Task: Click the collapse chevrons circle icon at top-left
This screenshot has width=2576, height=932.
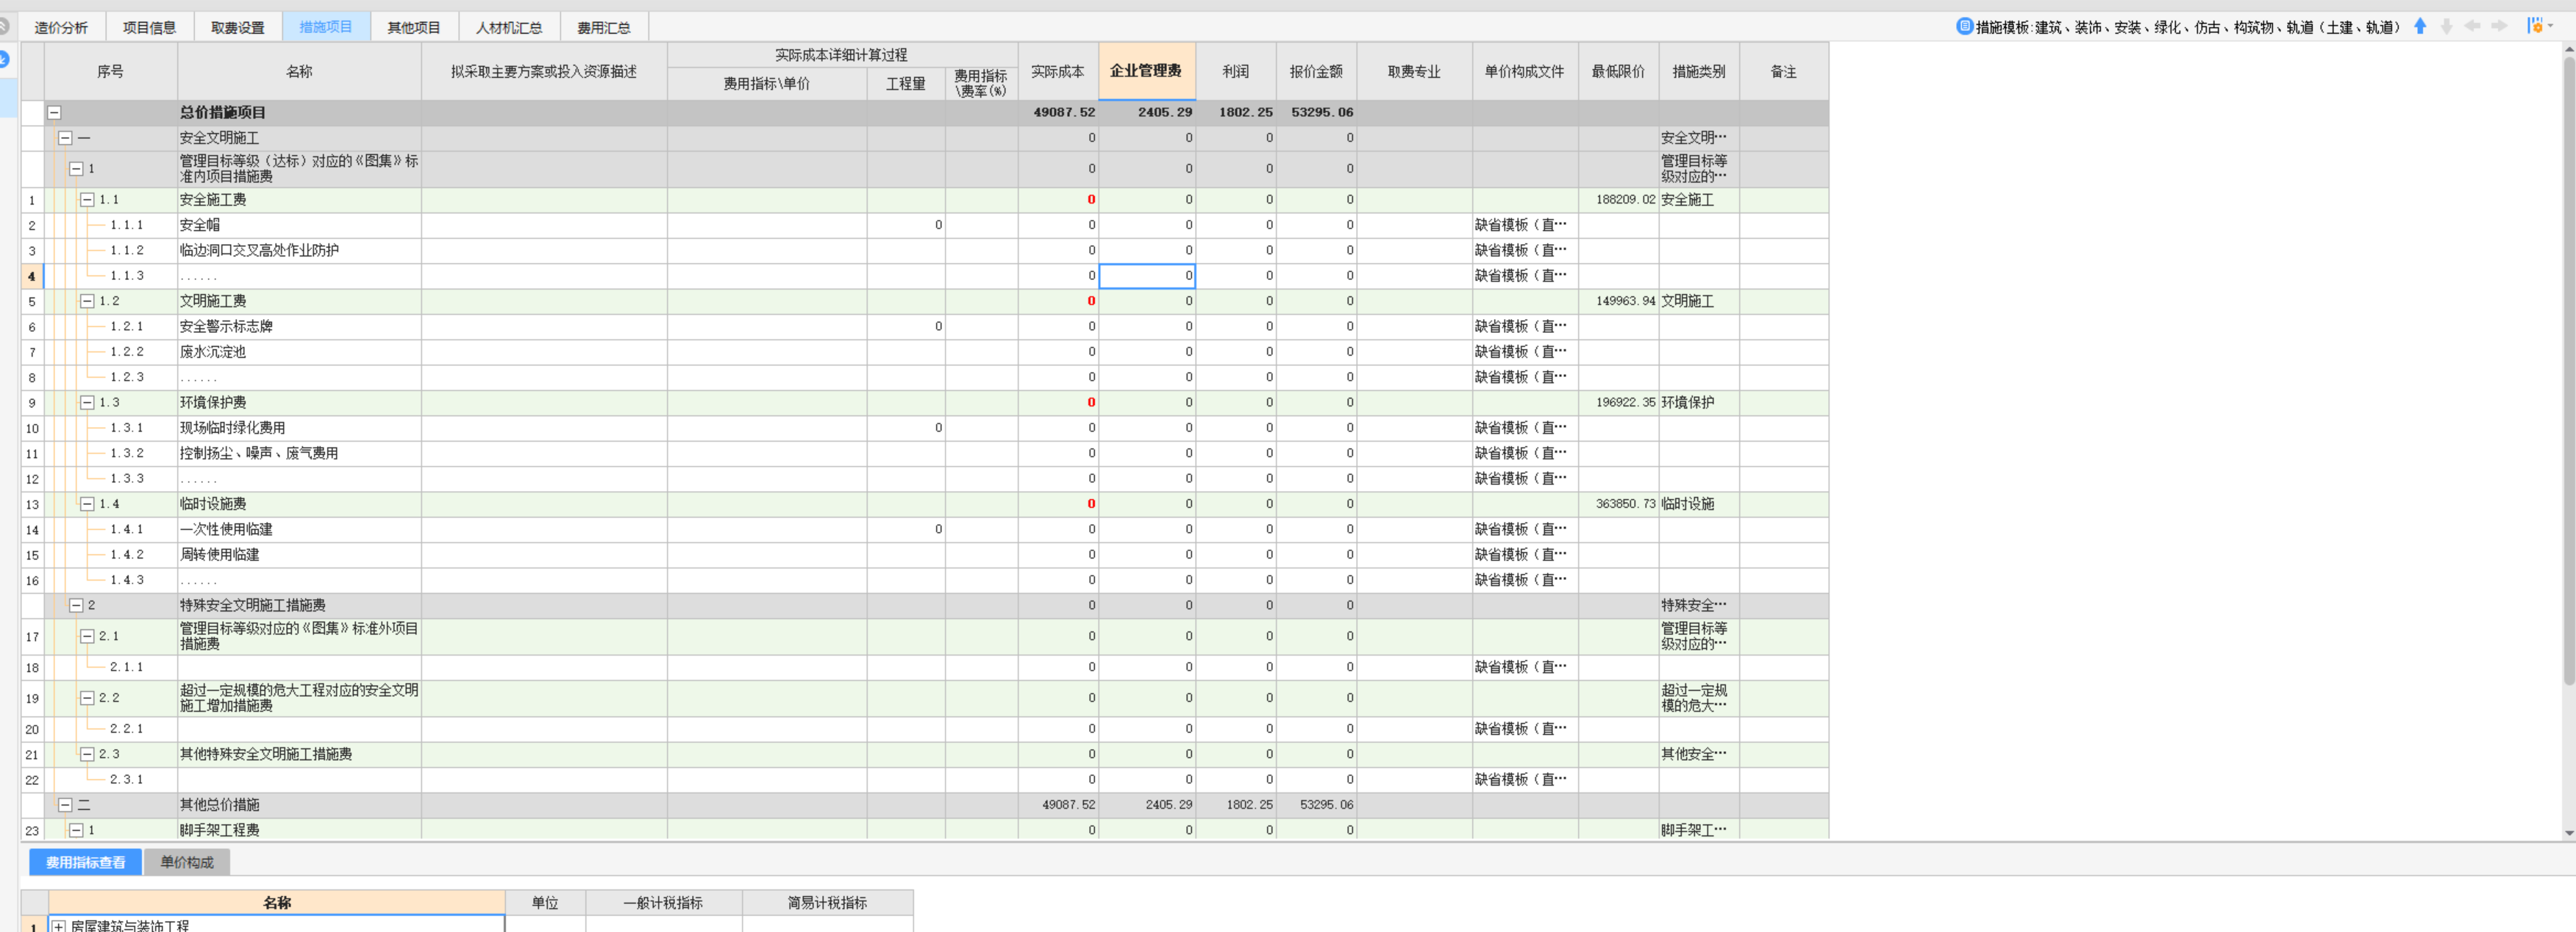Action: tap(4, 26)
